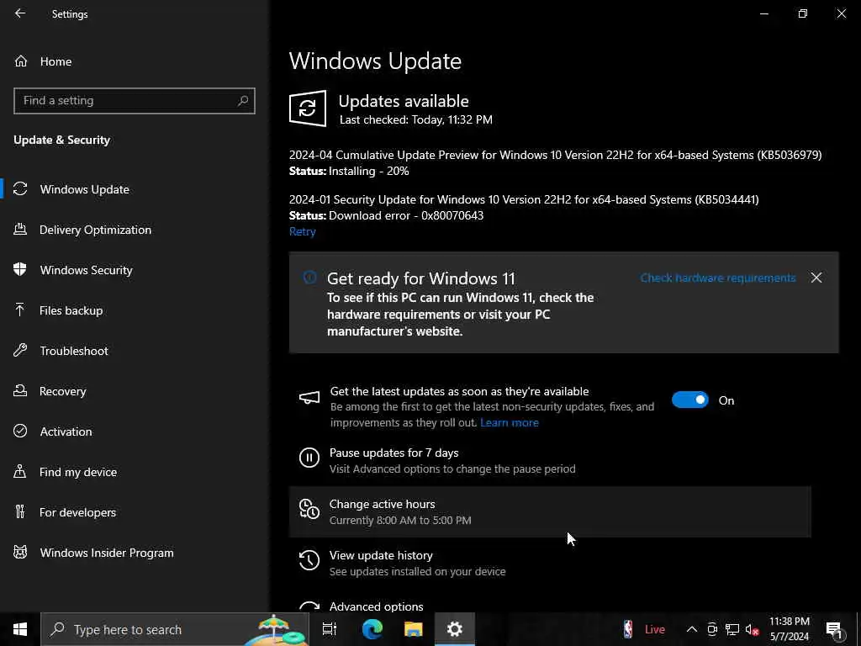Click the KB5036979 Status: Installing - 20% text

[x=349, y=172]
